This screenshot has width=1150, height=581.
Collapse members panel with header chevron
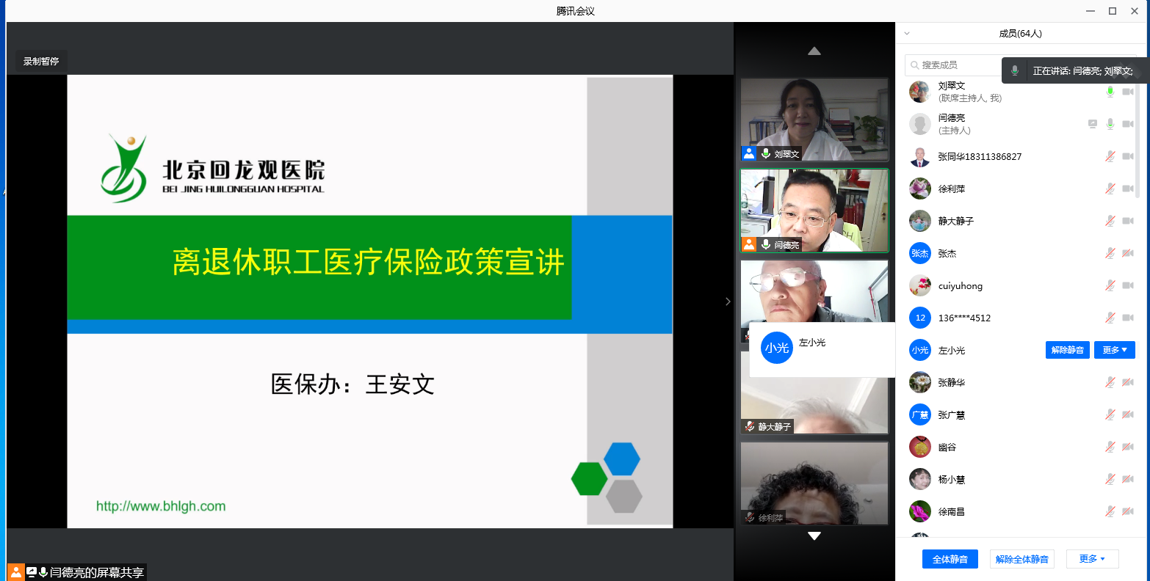[x=907, y=34]
